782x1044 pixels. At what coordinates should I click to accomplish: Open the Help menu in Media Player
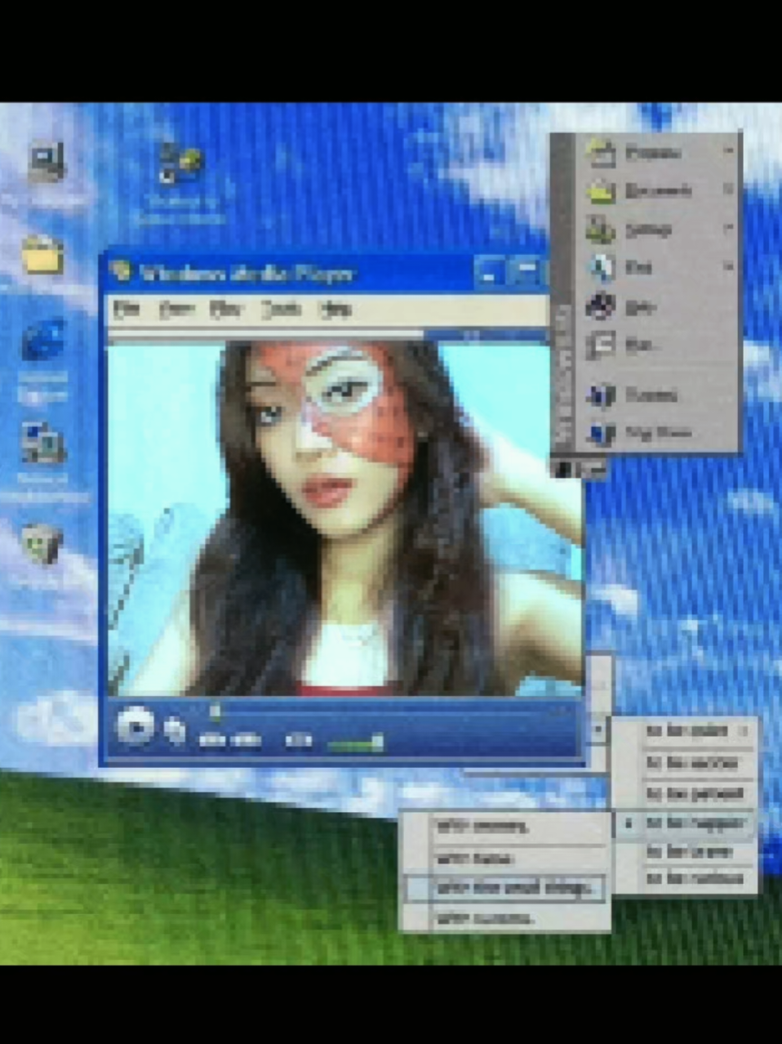(335, 309)
